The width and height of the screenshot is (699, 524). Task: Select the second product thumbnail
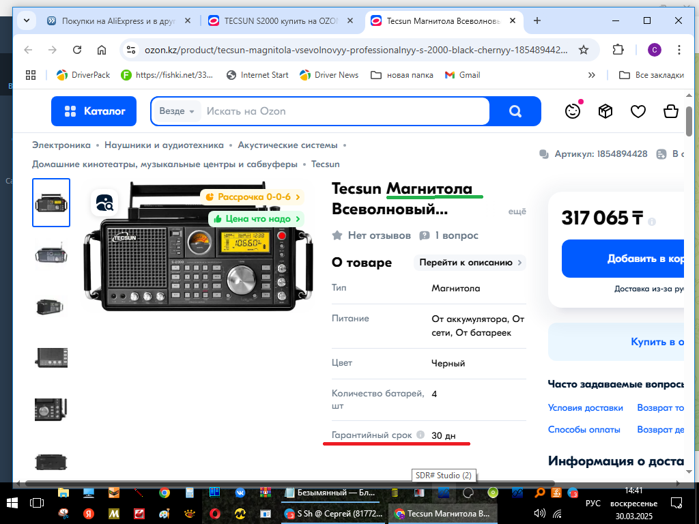[x=51, y=255]
